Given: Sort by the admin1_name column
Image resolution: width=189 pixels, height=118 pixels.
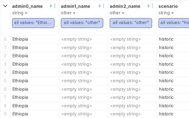Looking at the screenshot, I should tap(100, 6).
